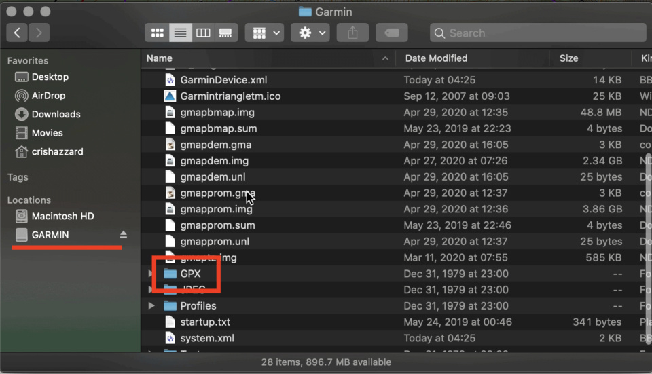Open Downloads in the sidebar
Screen dimensions: 652x374
(x=56, y=114)
